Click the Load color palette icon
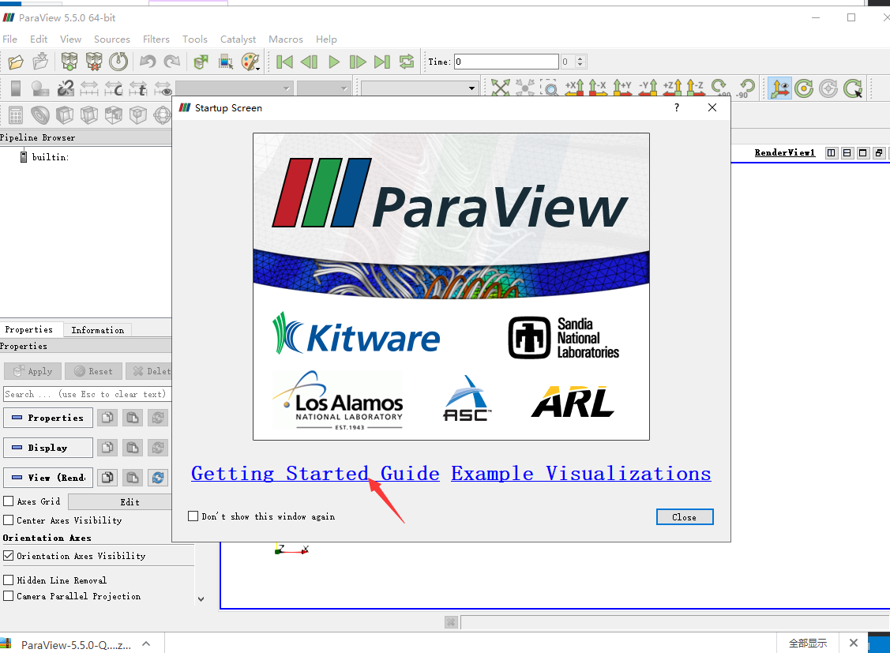The image size is (890, 653). [x=250, y=62]
